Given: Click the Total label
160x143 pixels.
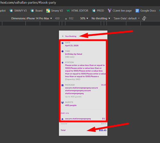Looking at the screenshot, I should pyautogui.click(x=63, y=130).
